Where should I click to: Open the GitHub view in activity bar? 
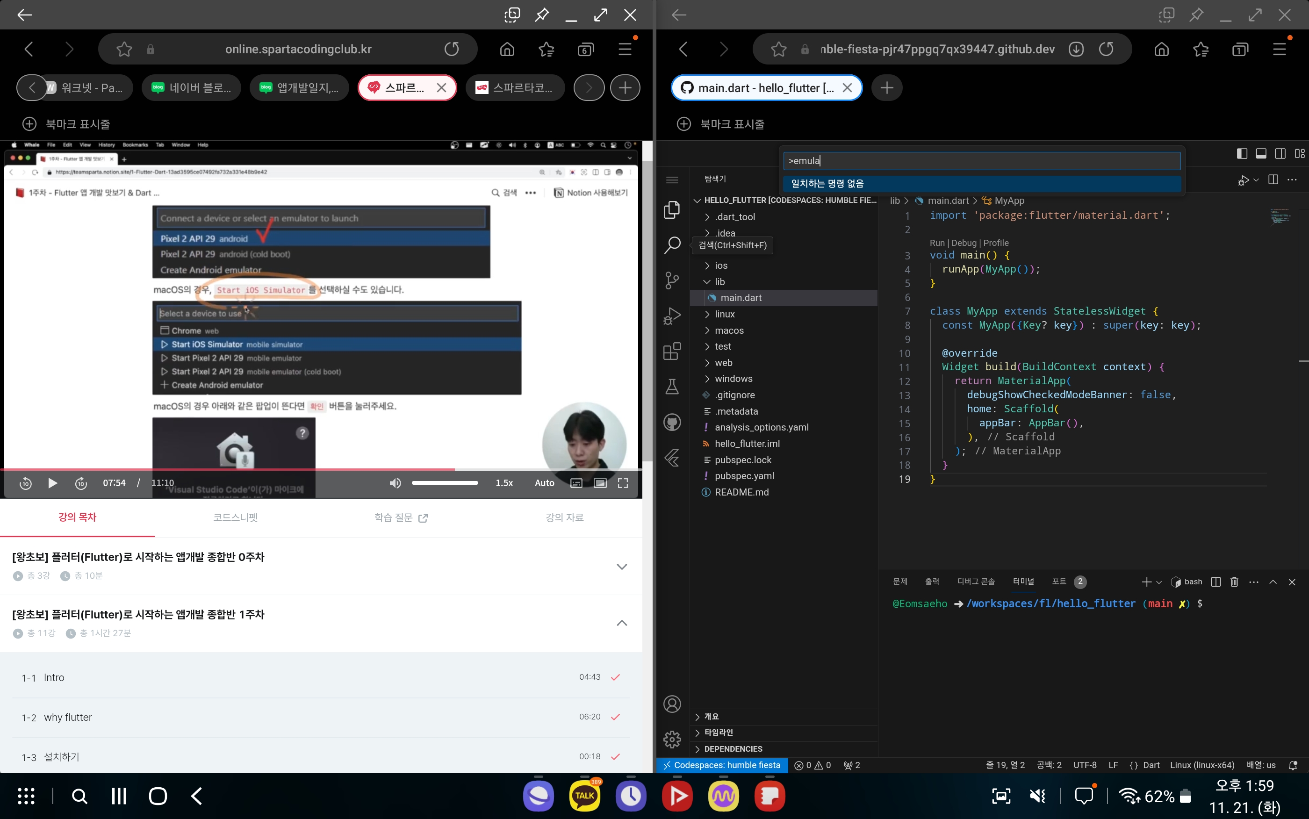tap(672, 423)
